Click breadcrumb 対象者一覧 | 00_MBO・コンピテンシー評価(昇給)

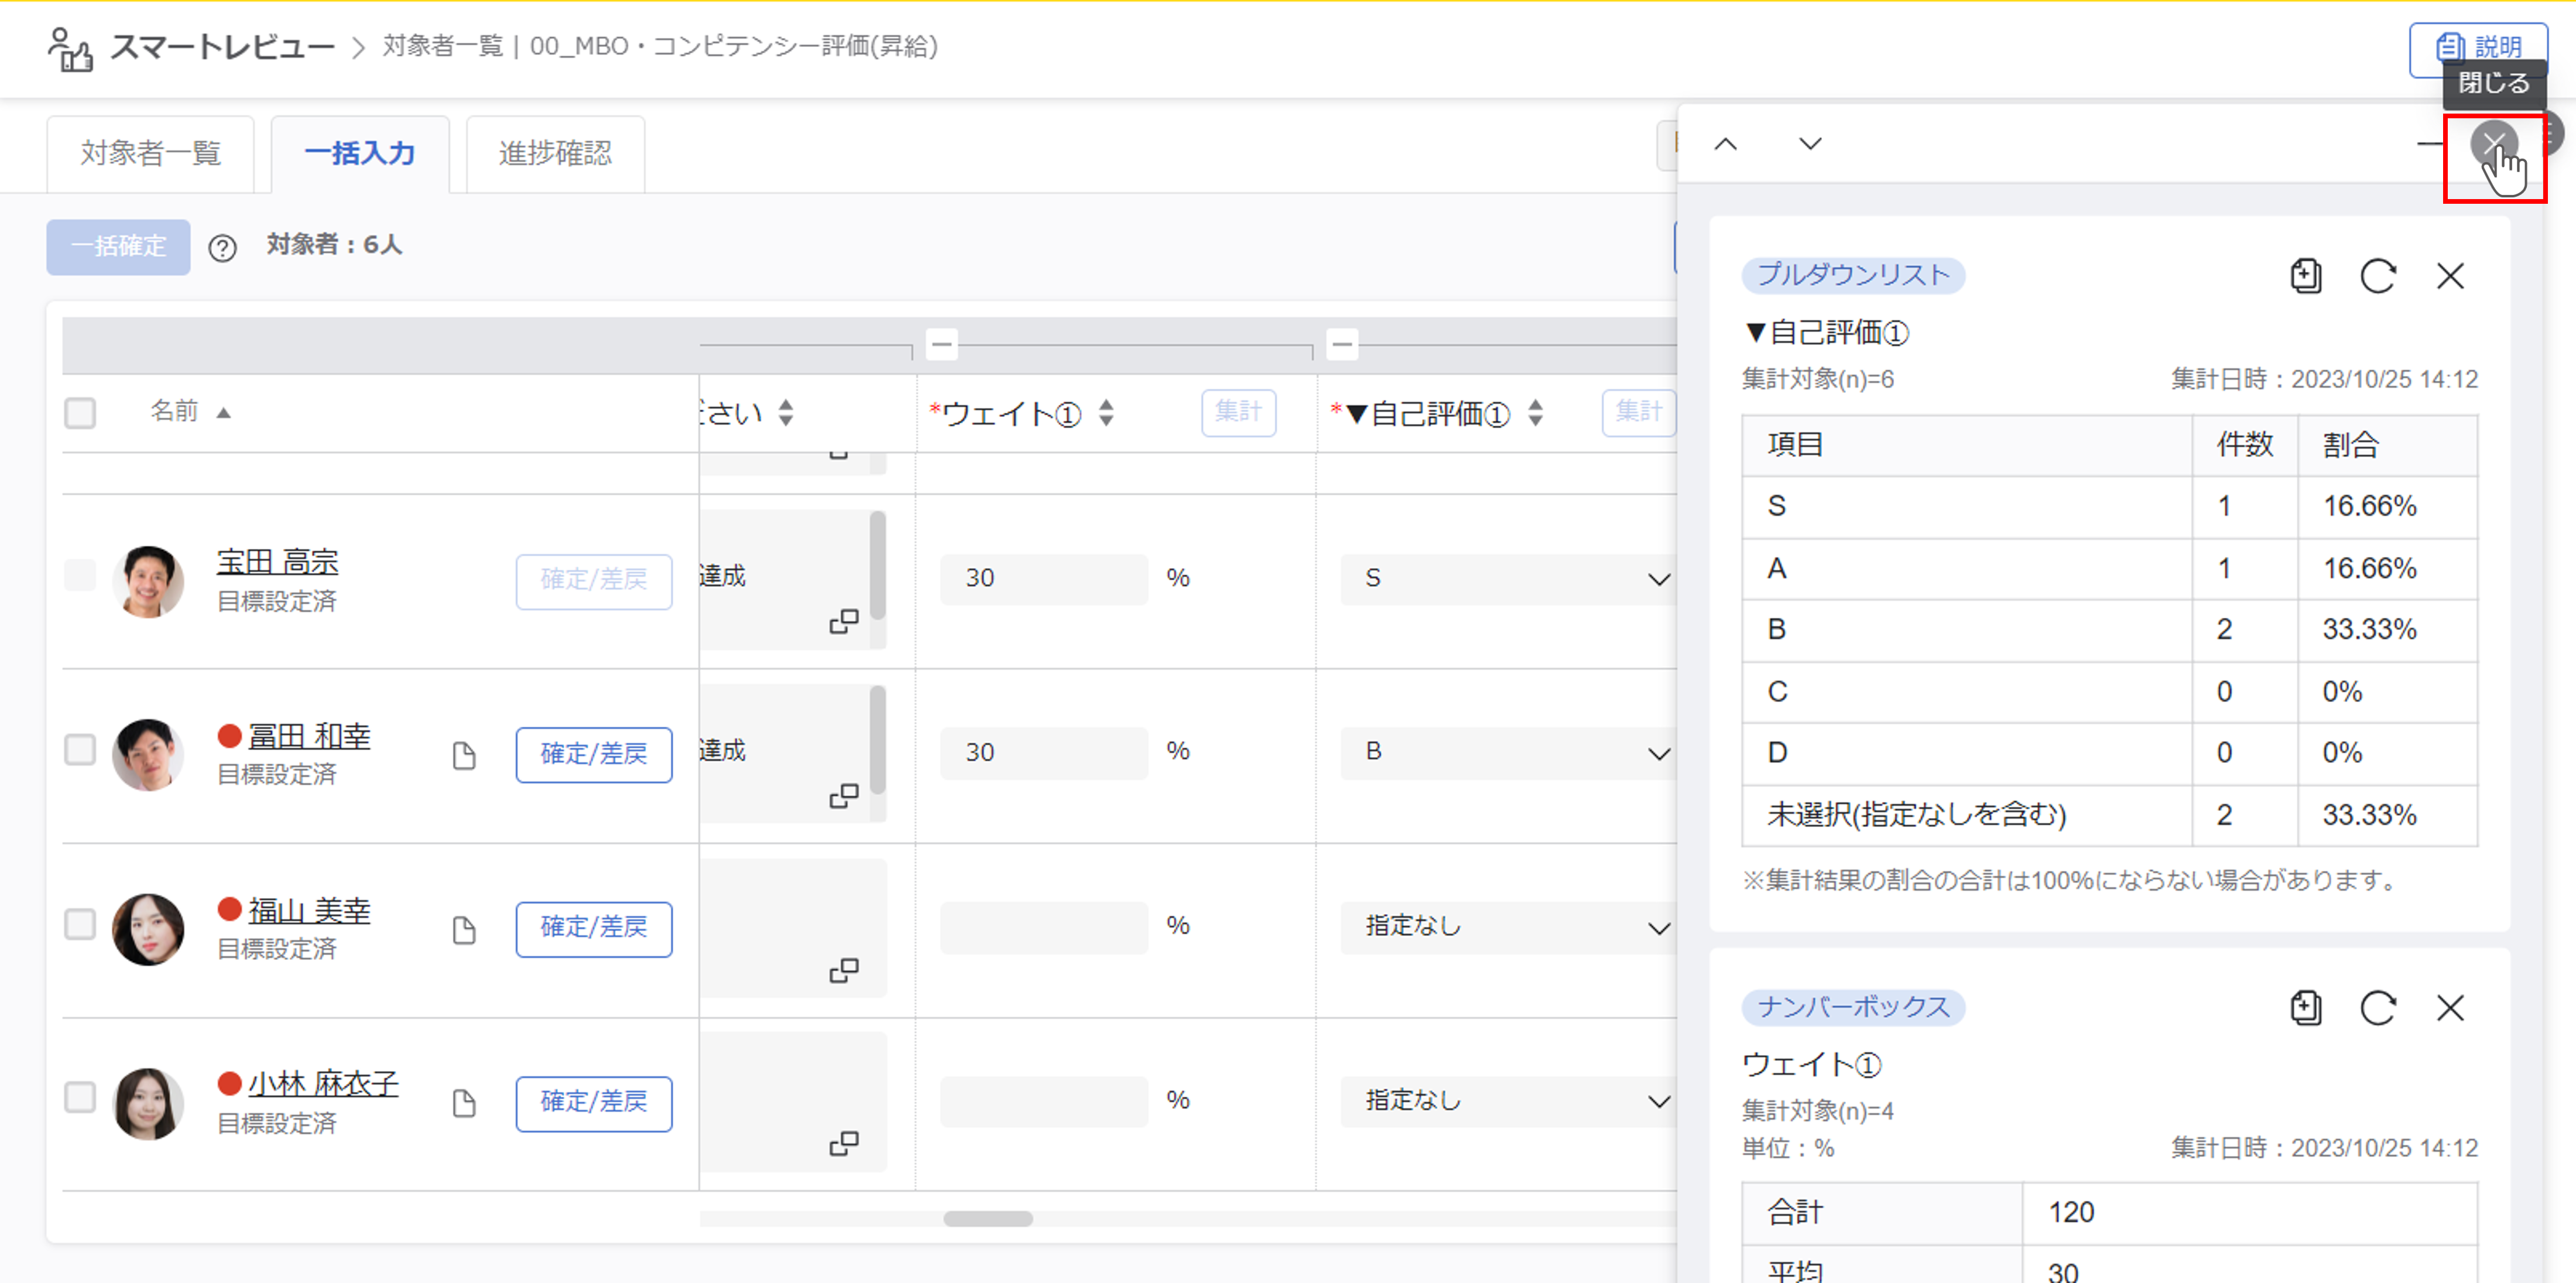coord(660,47)
